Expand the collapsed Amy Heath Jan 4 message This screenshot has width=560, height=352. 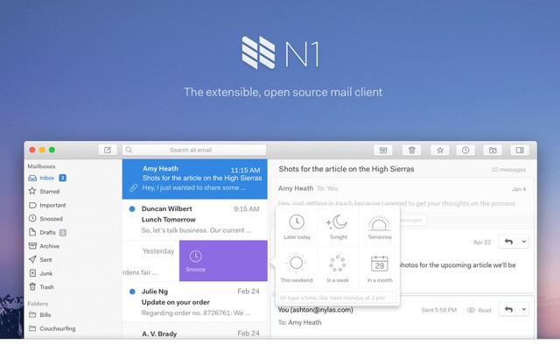pyautogui.click(x=402, y=194)
